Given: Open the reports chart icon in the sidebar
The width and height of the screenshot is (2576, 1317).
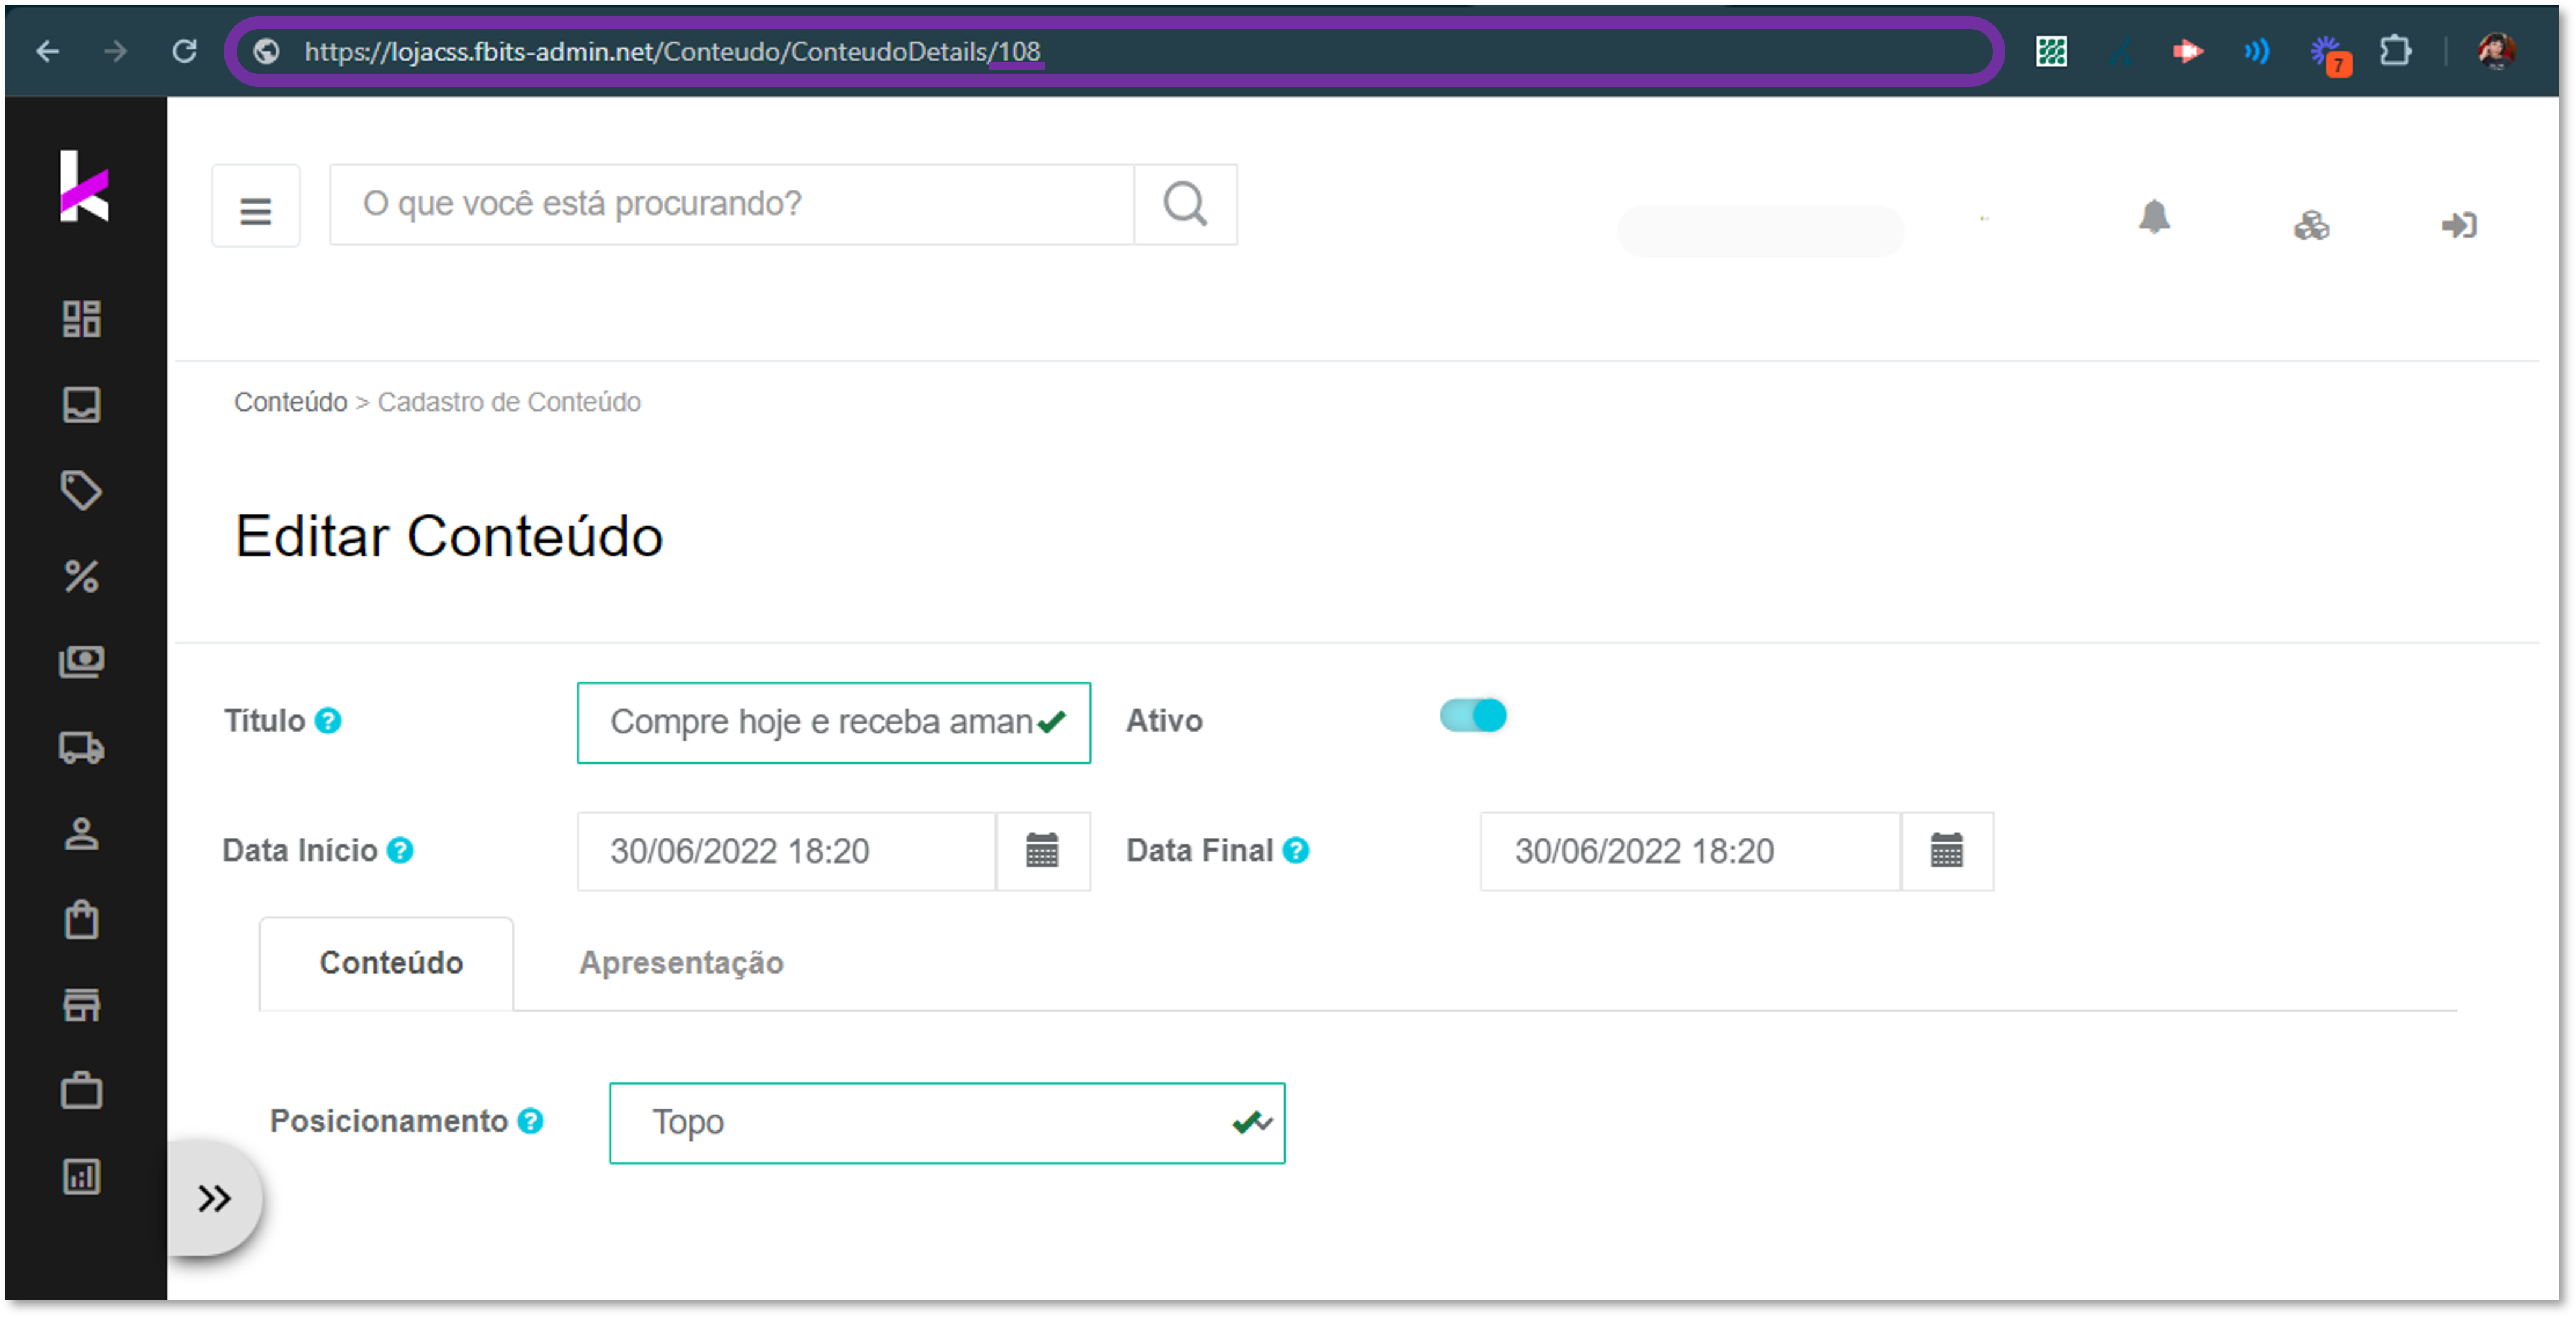Looking at the screenshot, I should click(x=82, y=1178).
